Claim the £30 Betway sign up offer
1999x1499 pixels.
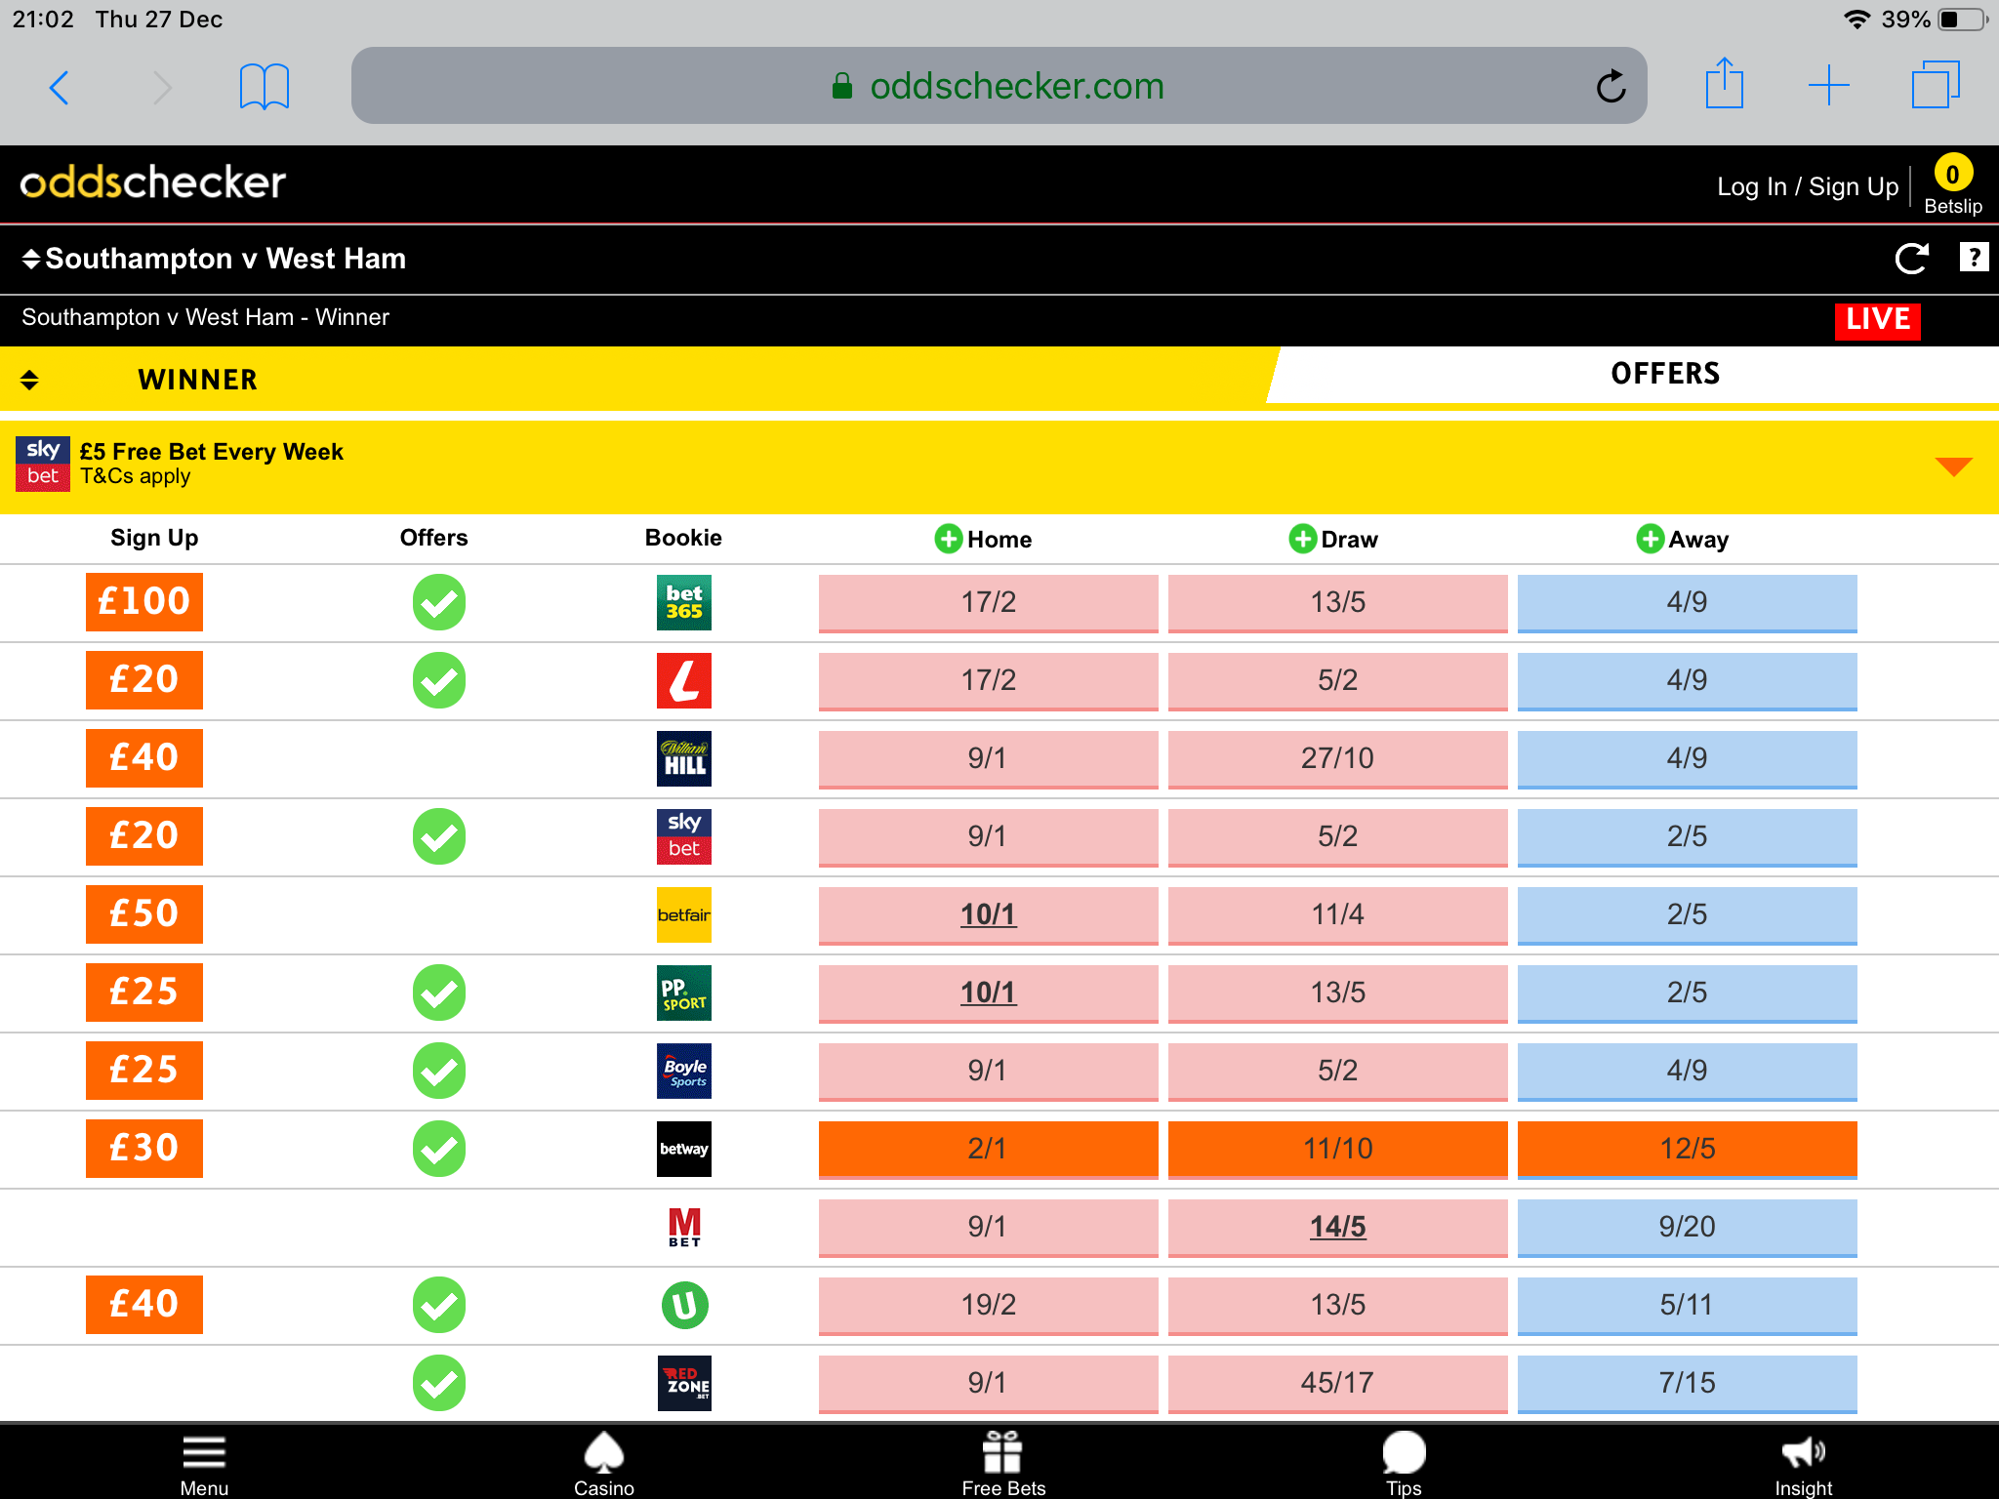(144, 1149)
